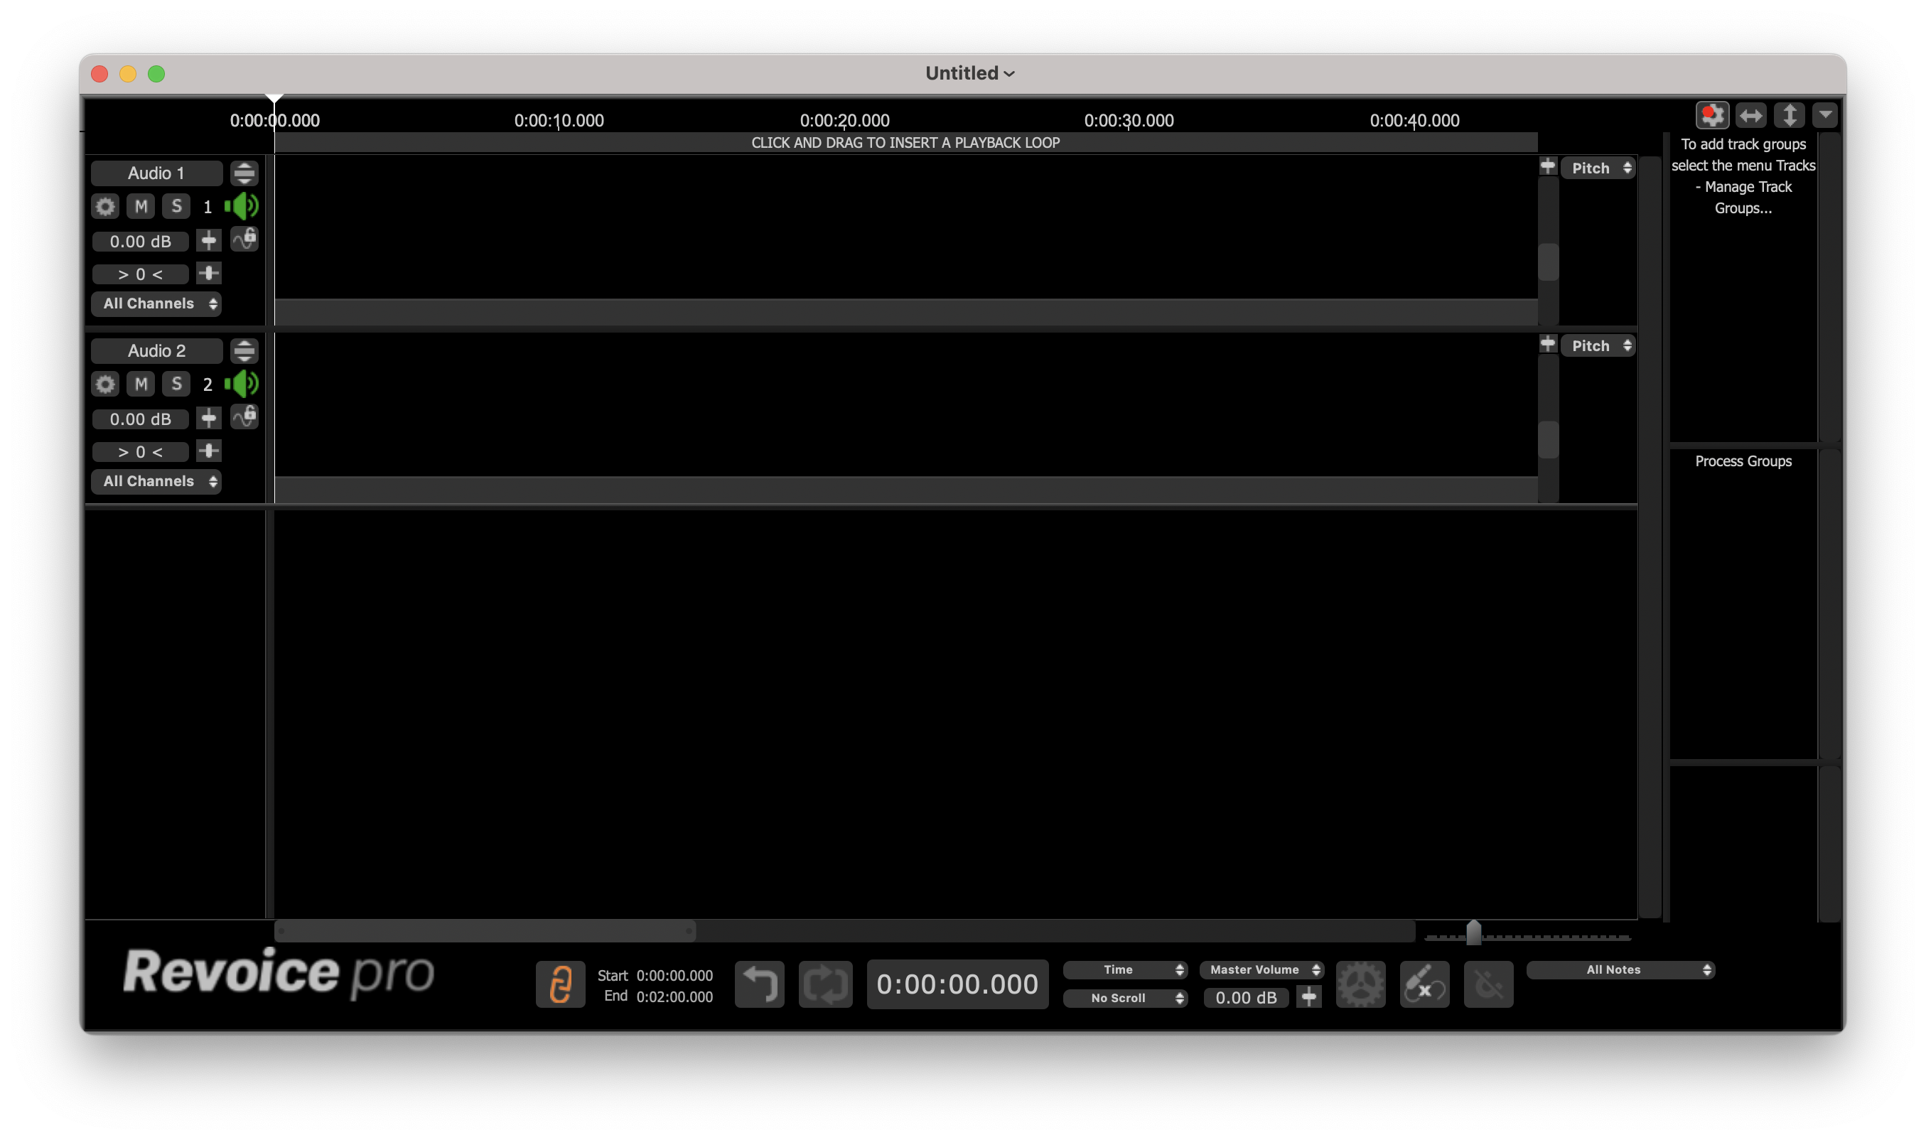Click Audio 1 automation lock icon
The image size is (1926, 1140).
coord(244,240)
